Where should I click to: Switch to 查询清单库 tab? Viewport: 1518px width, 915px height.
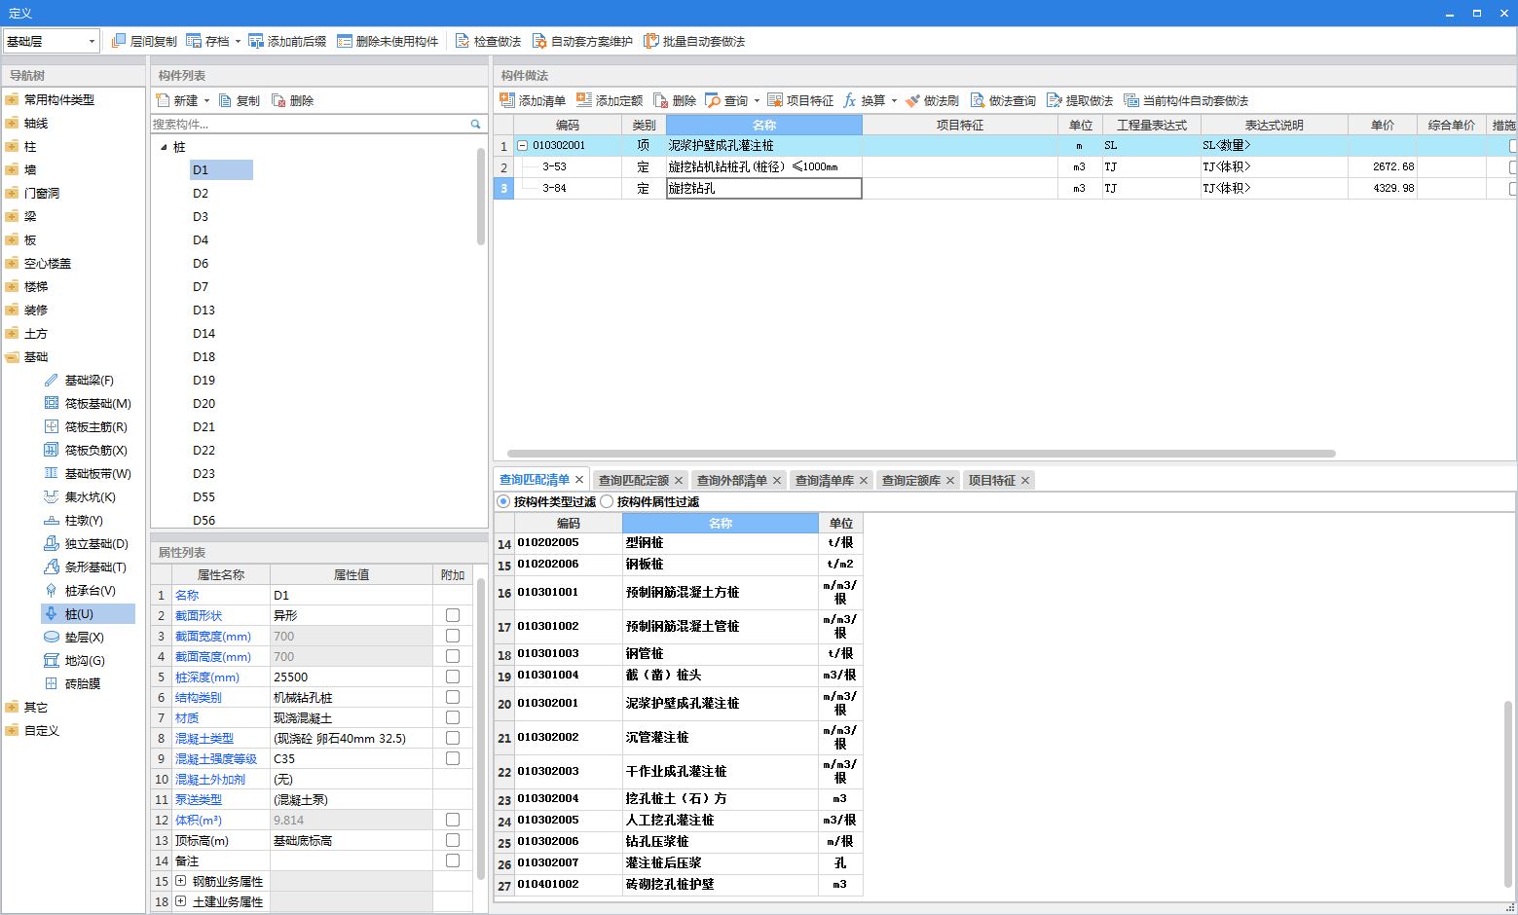pyautogui.click(x=825, y=480)
